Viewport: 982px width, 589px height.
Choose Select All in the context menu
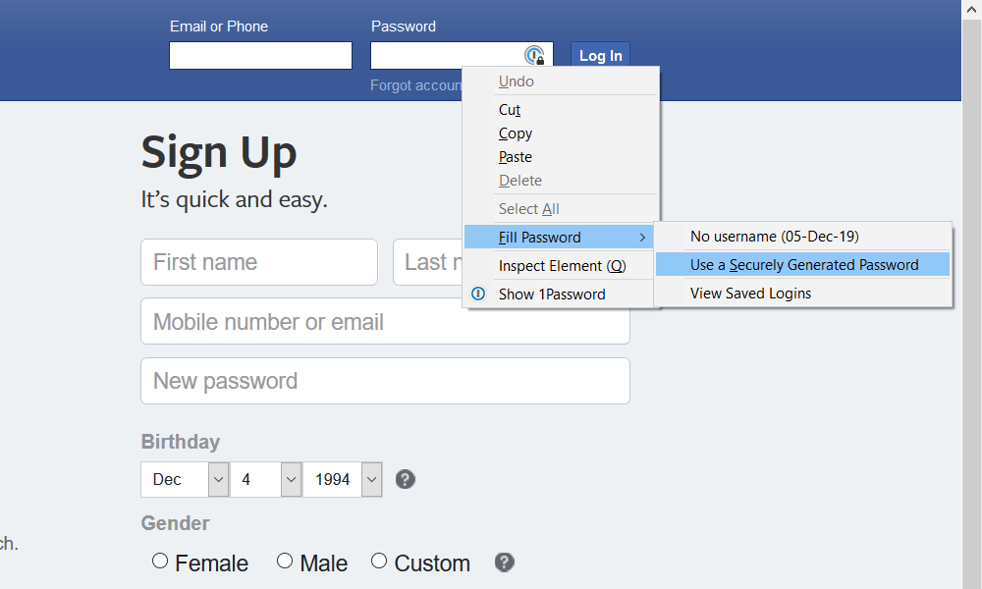[x=561, y=209]
